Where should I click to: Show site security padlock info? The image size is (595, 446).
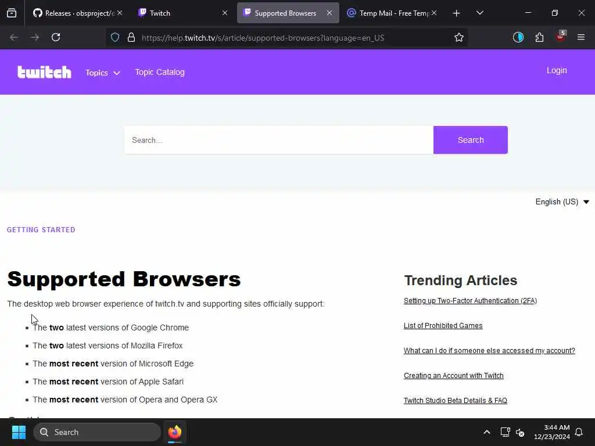131,37
